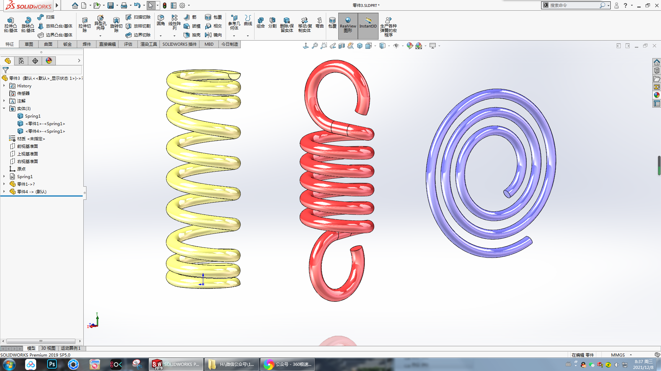Image resolution: width=661 pixels, height=371 pixels.
Task: Open the 草图 (Sketch) ribbon tab
Action: [29, 44]
